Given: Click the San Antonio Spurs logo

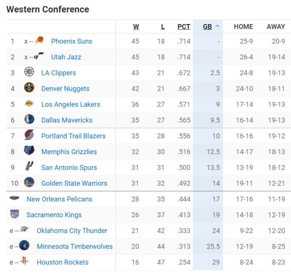Looking at the screenshot, I should pos(29,167).
